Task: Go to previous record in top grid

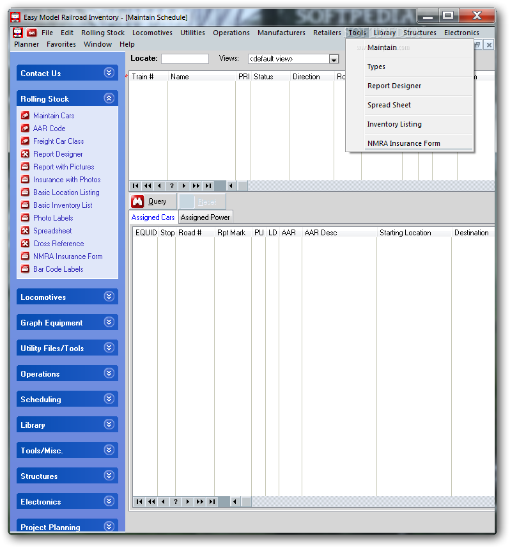Action: (160, 186)
